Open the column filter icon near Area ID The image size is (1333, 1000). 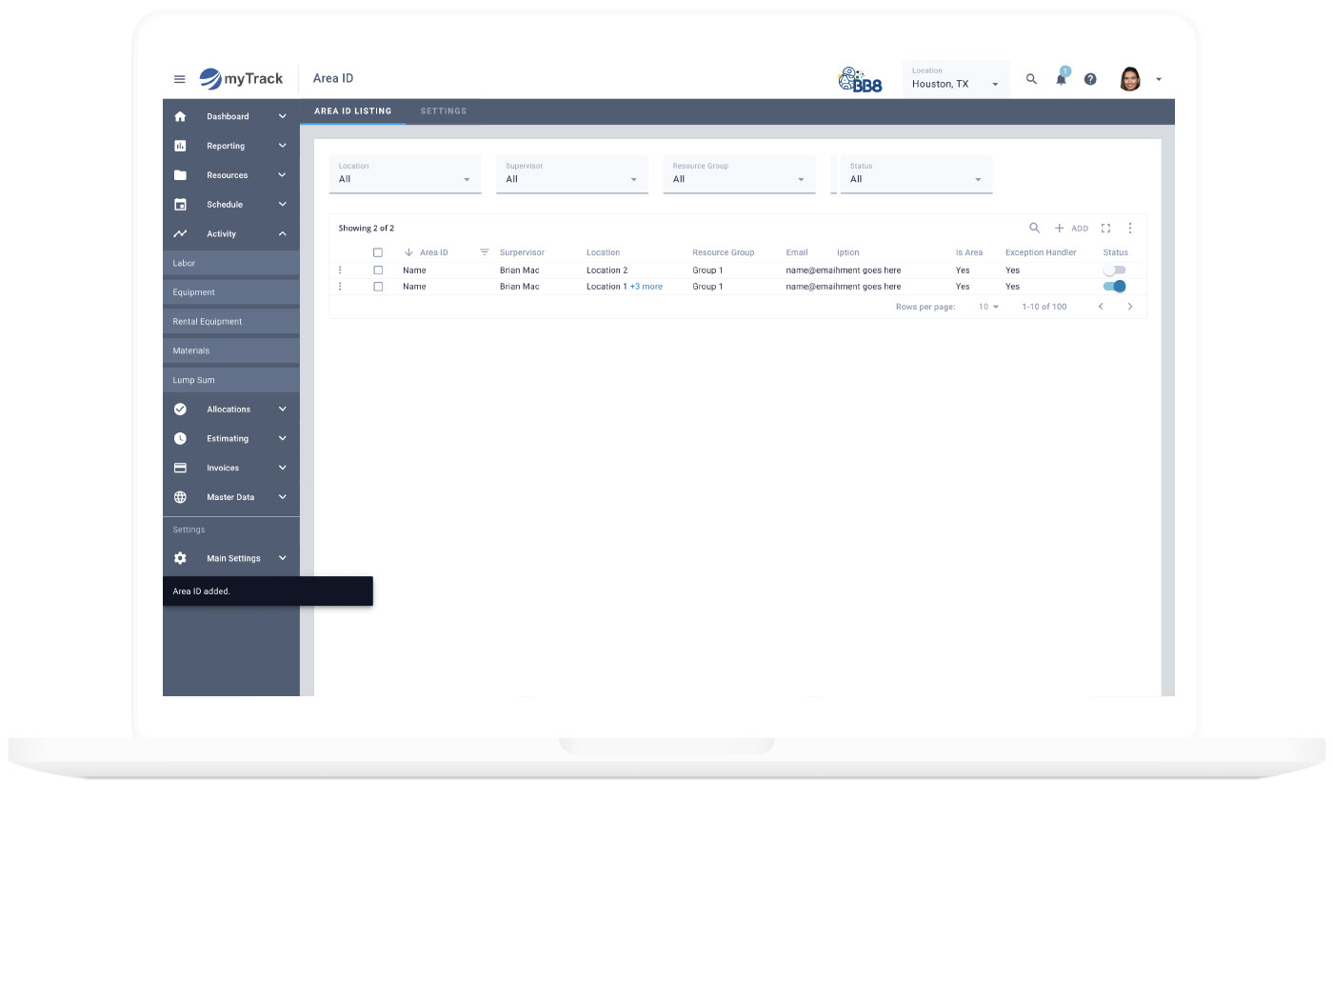point(485,252)
